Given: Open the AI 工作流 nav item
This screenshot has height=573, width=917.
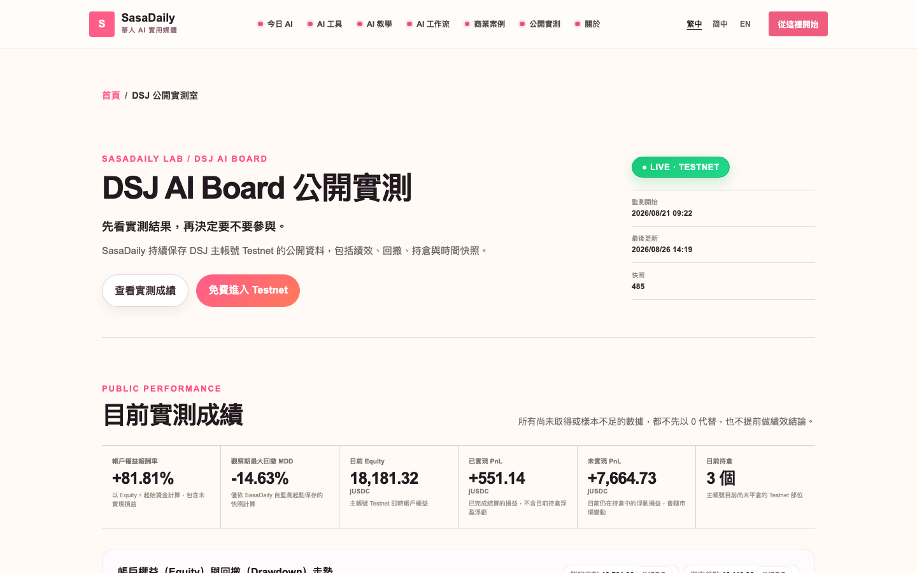Looking at the screenshot, I should 427,24.
